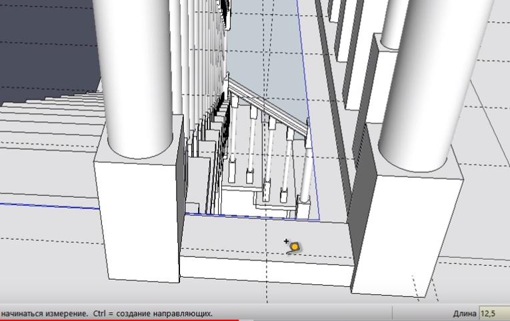This screenshot has width=510, height=321.
Task: Click the Длина value input field
Action: point(494,313)
